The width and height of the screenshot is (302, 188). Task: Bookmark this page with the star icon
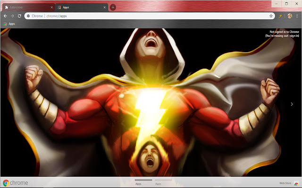(x=271, y=16)
